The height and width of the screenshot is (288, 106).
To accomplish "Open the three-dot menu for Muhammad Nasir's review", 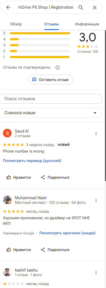I will [96, 200].
